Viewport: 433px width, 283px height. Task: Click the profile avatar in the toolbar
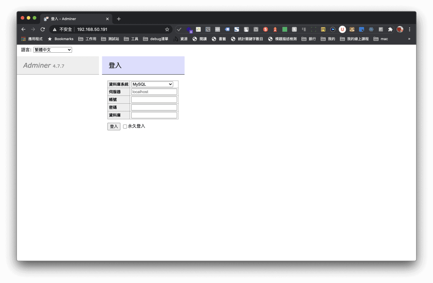(400, 30)
